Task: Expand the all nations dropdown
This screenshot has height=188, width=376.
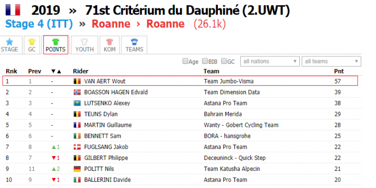Action: point(270,62)
